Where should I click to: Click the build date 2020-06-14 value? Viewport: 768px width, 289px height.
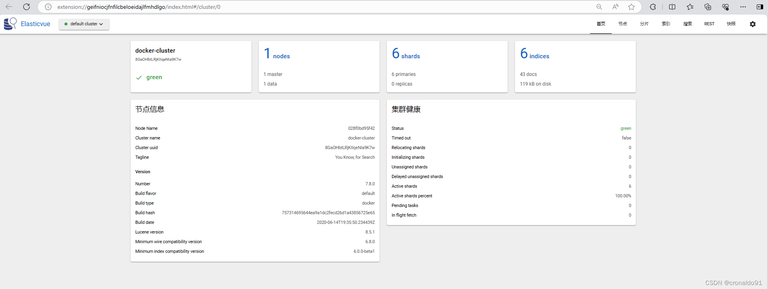pyautogui.click(x=346, y=223)
